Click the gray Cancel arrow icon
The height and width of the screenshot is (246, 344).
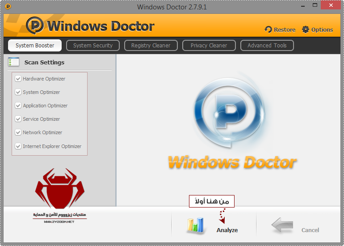pyautogui.click(x=282, y=225)
